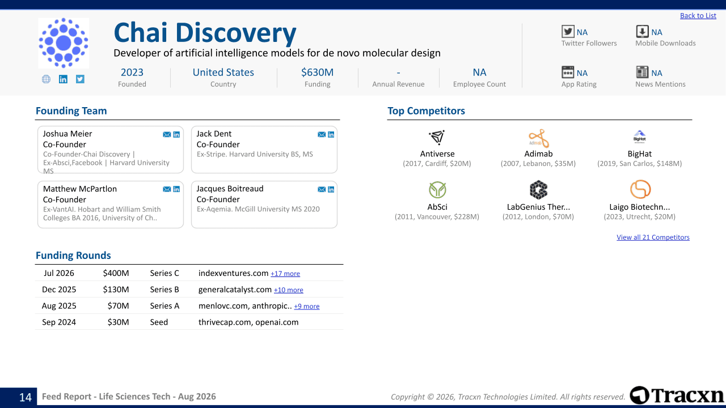Click the Jul 2026 funding date
The width and height of the screenshot is (726, 408).
59,273
